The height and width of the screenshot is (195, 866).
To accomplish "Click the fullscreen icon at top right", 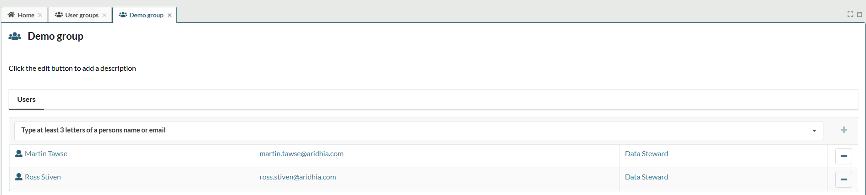I will (850, 15).
